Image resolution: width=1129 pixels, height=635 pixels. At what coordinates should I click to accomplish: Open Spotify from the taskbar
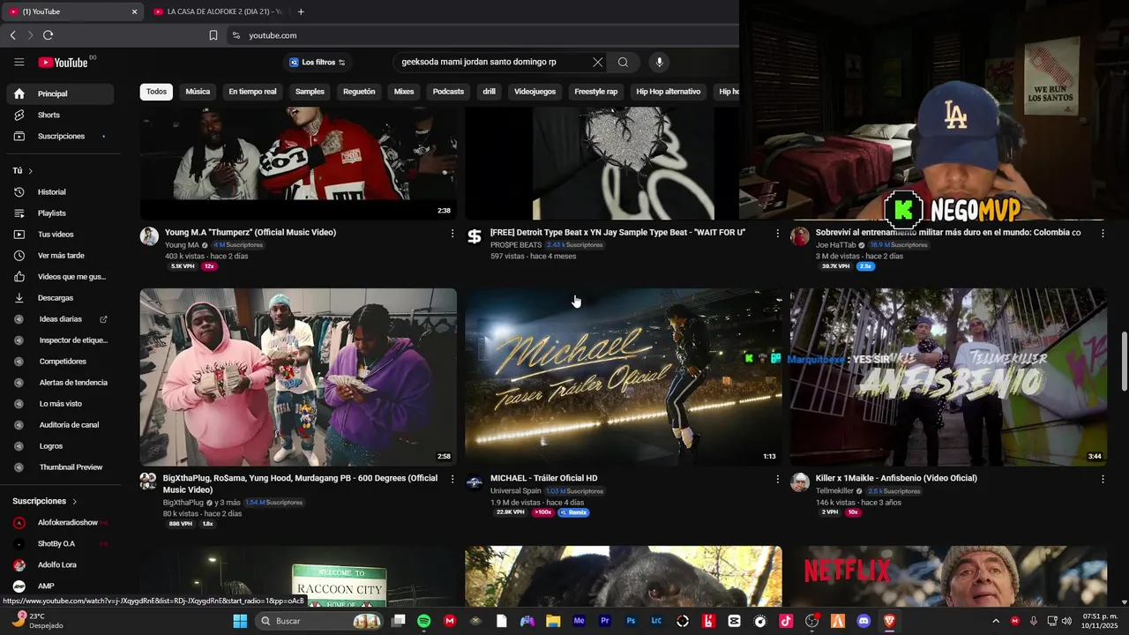423,621
